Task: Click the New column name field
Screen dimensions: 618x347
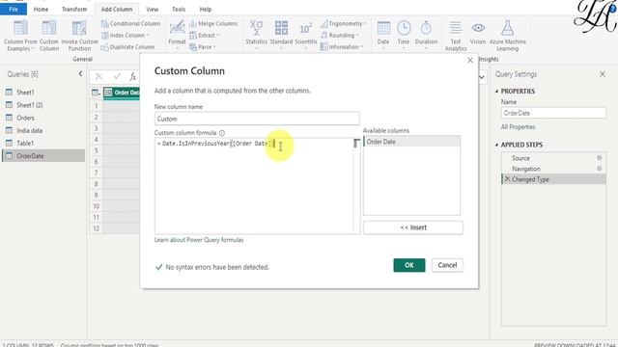Action: 257,119
